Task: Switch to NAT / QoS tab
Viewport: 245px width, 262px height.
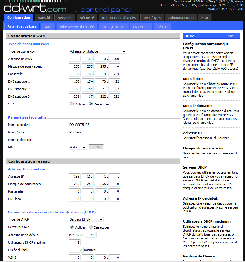Action: pos(152,17)
